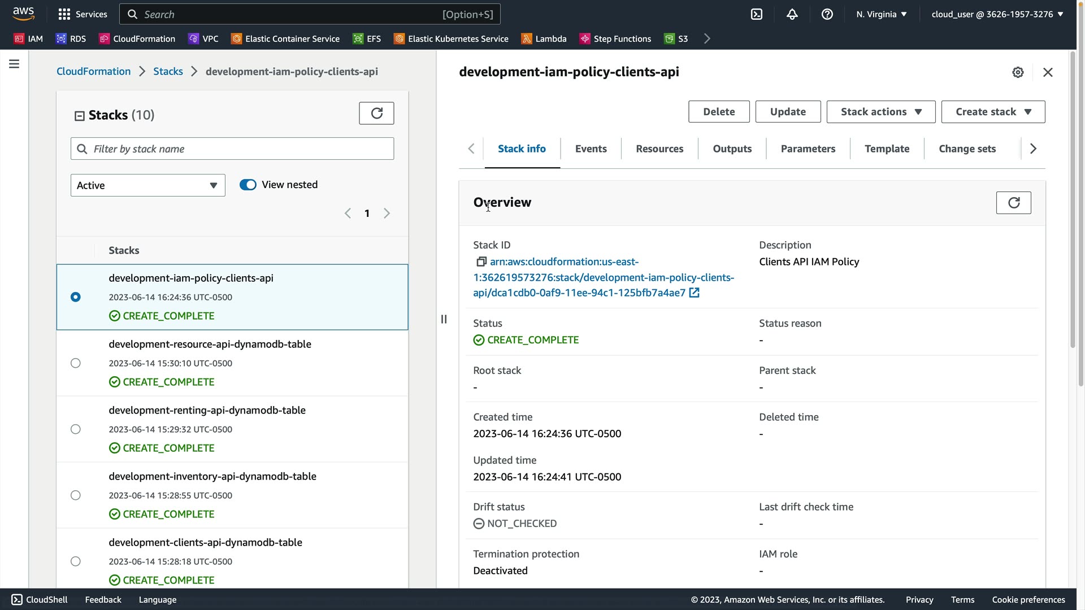Click the Services grid icon
The height and width of the screenshot is (610, 1085).
[x=64, y=14]
